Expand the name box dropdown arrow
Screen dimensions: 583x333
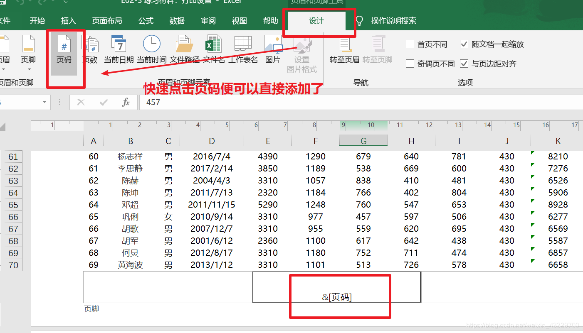[44, 102]
